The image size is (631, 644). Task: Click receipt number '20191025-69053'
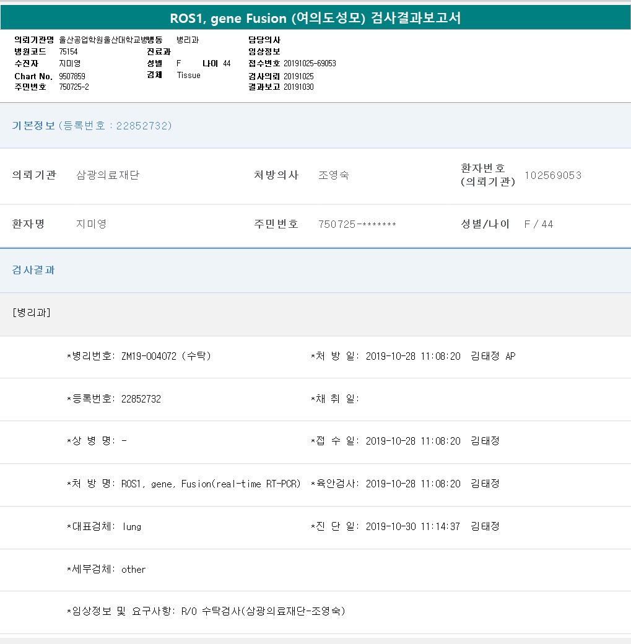(x=310, y=63)
